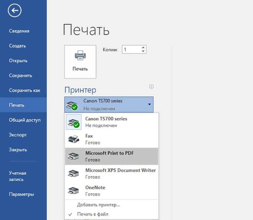The height and width of the screenshot is (220, 253).
Task: Decrease copies with the down arrow
Action: 143,52
